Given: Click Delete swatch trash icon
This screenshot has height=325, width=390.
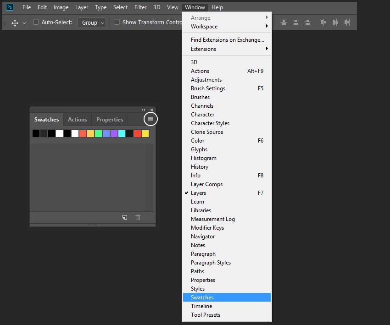Looking at the screenshot, I should click(x=138, y=217).
